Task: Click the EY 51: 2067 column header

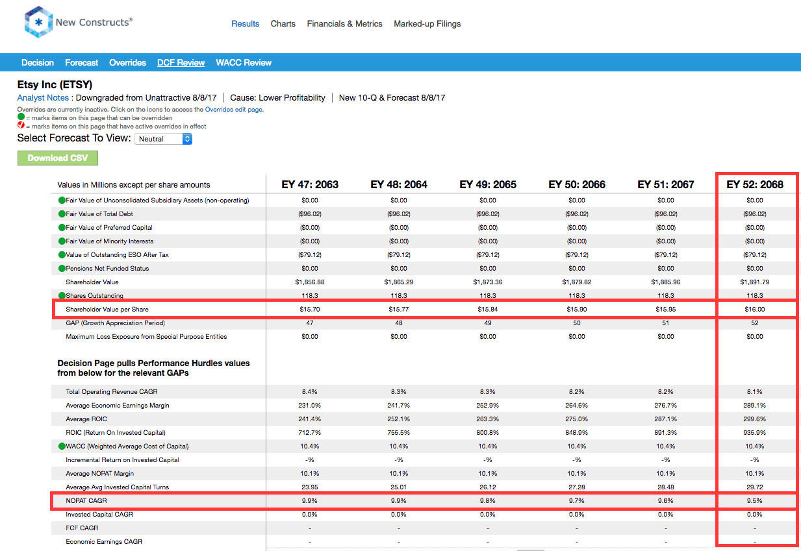Action: coord(666,184)
